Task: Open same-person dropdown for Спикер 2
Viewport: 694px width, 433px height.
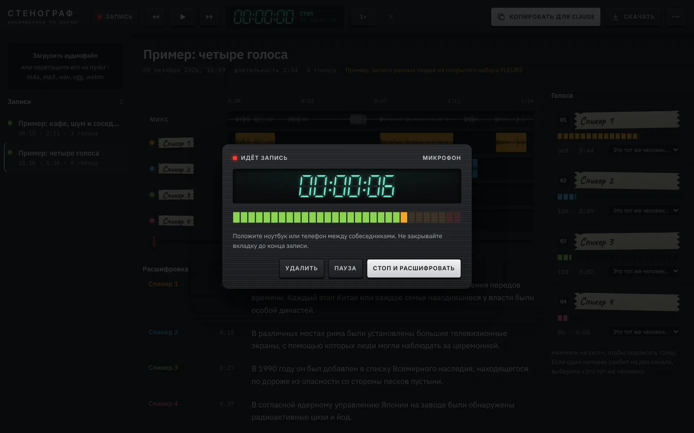Action: click(x=644, y=211)
